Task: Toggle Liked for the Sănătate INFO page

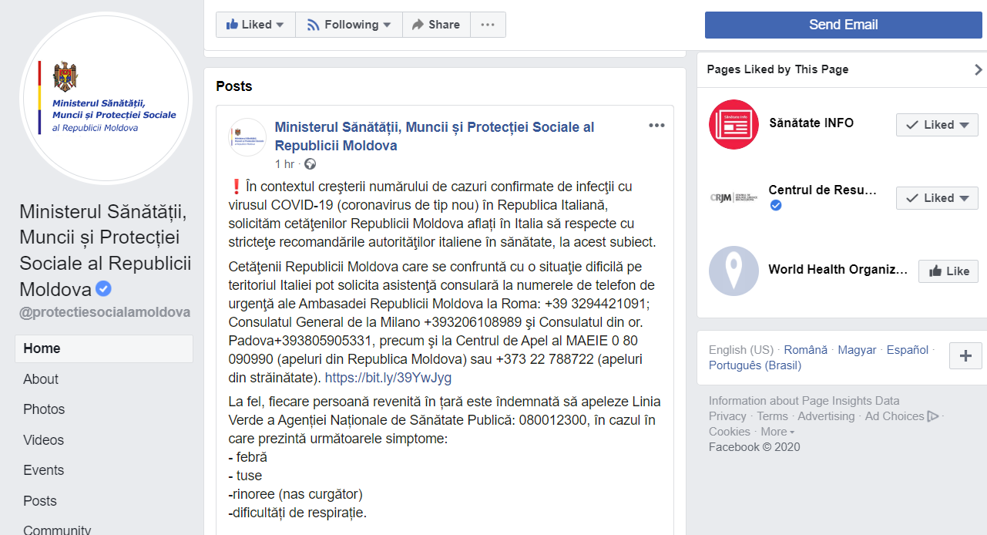Action: (x=937, y=125)
